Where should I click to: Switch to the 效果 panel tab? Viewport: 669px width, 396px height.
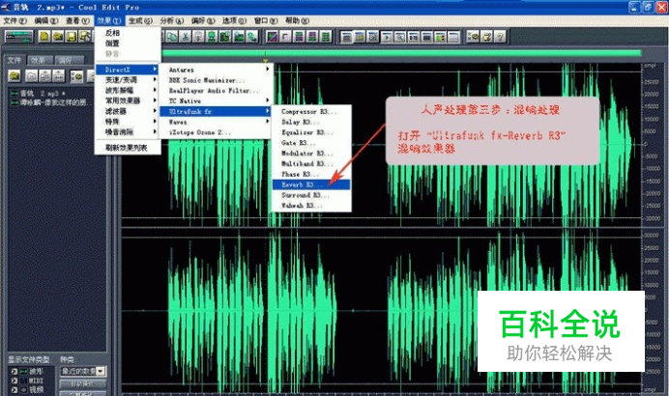click(x=40, y=60)
